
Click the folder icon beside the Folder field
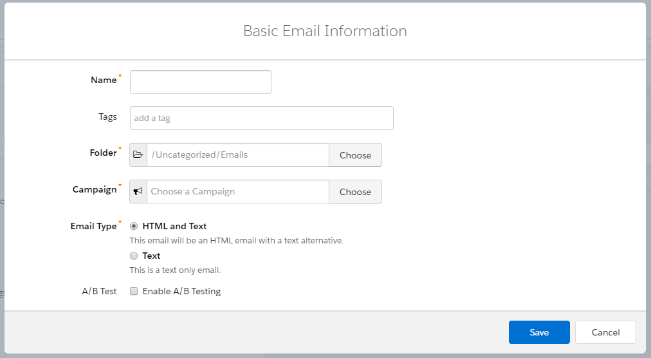138,155
